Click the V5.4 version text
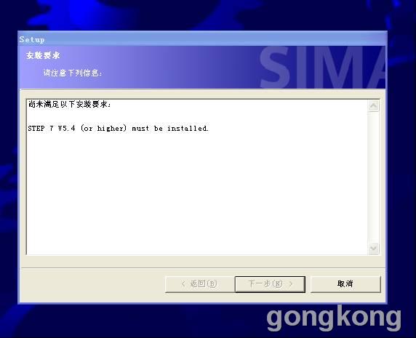This screenshot has width=416, height=338. (67, 129)
